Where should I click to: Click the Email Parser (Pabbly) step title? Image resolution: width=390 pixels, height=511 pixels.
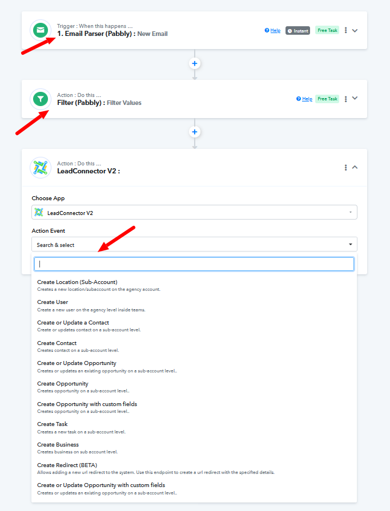112,34
